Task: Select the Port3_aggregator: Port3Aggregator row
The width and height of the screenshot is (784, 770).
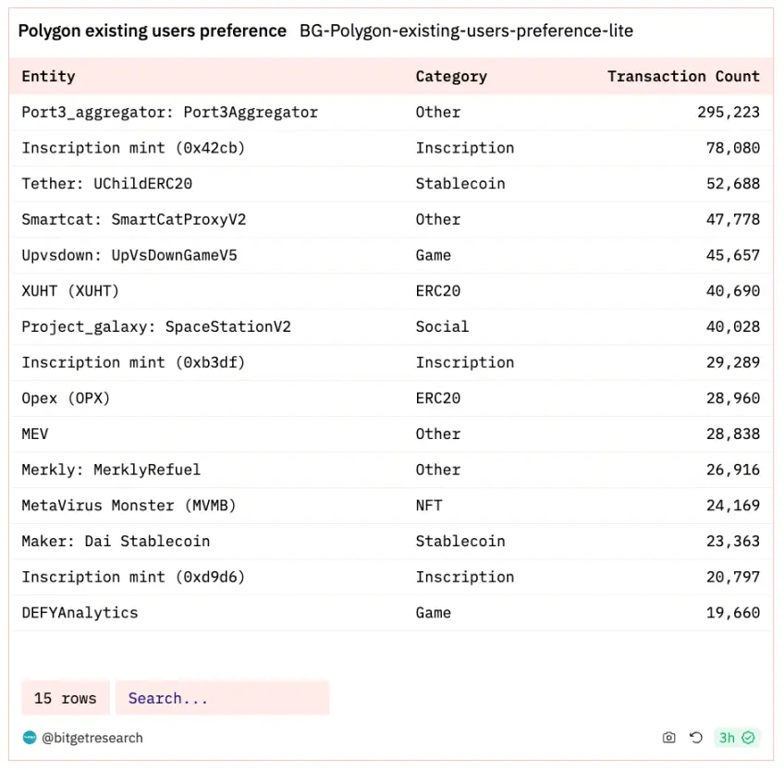Action: 169,112
